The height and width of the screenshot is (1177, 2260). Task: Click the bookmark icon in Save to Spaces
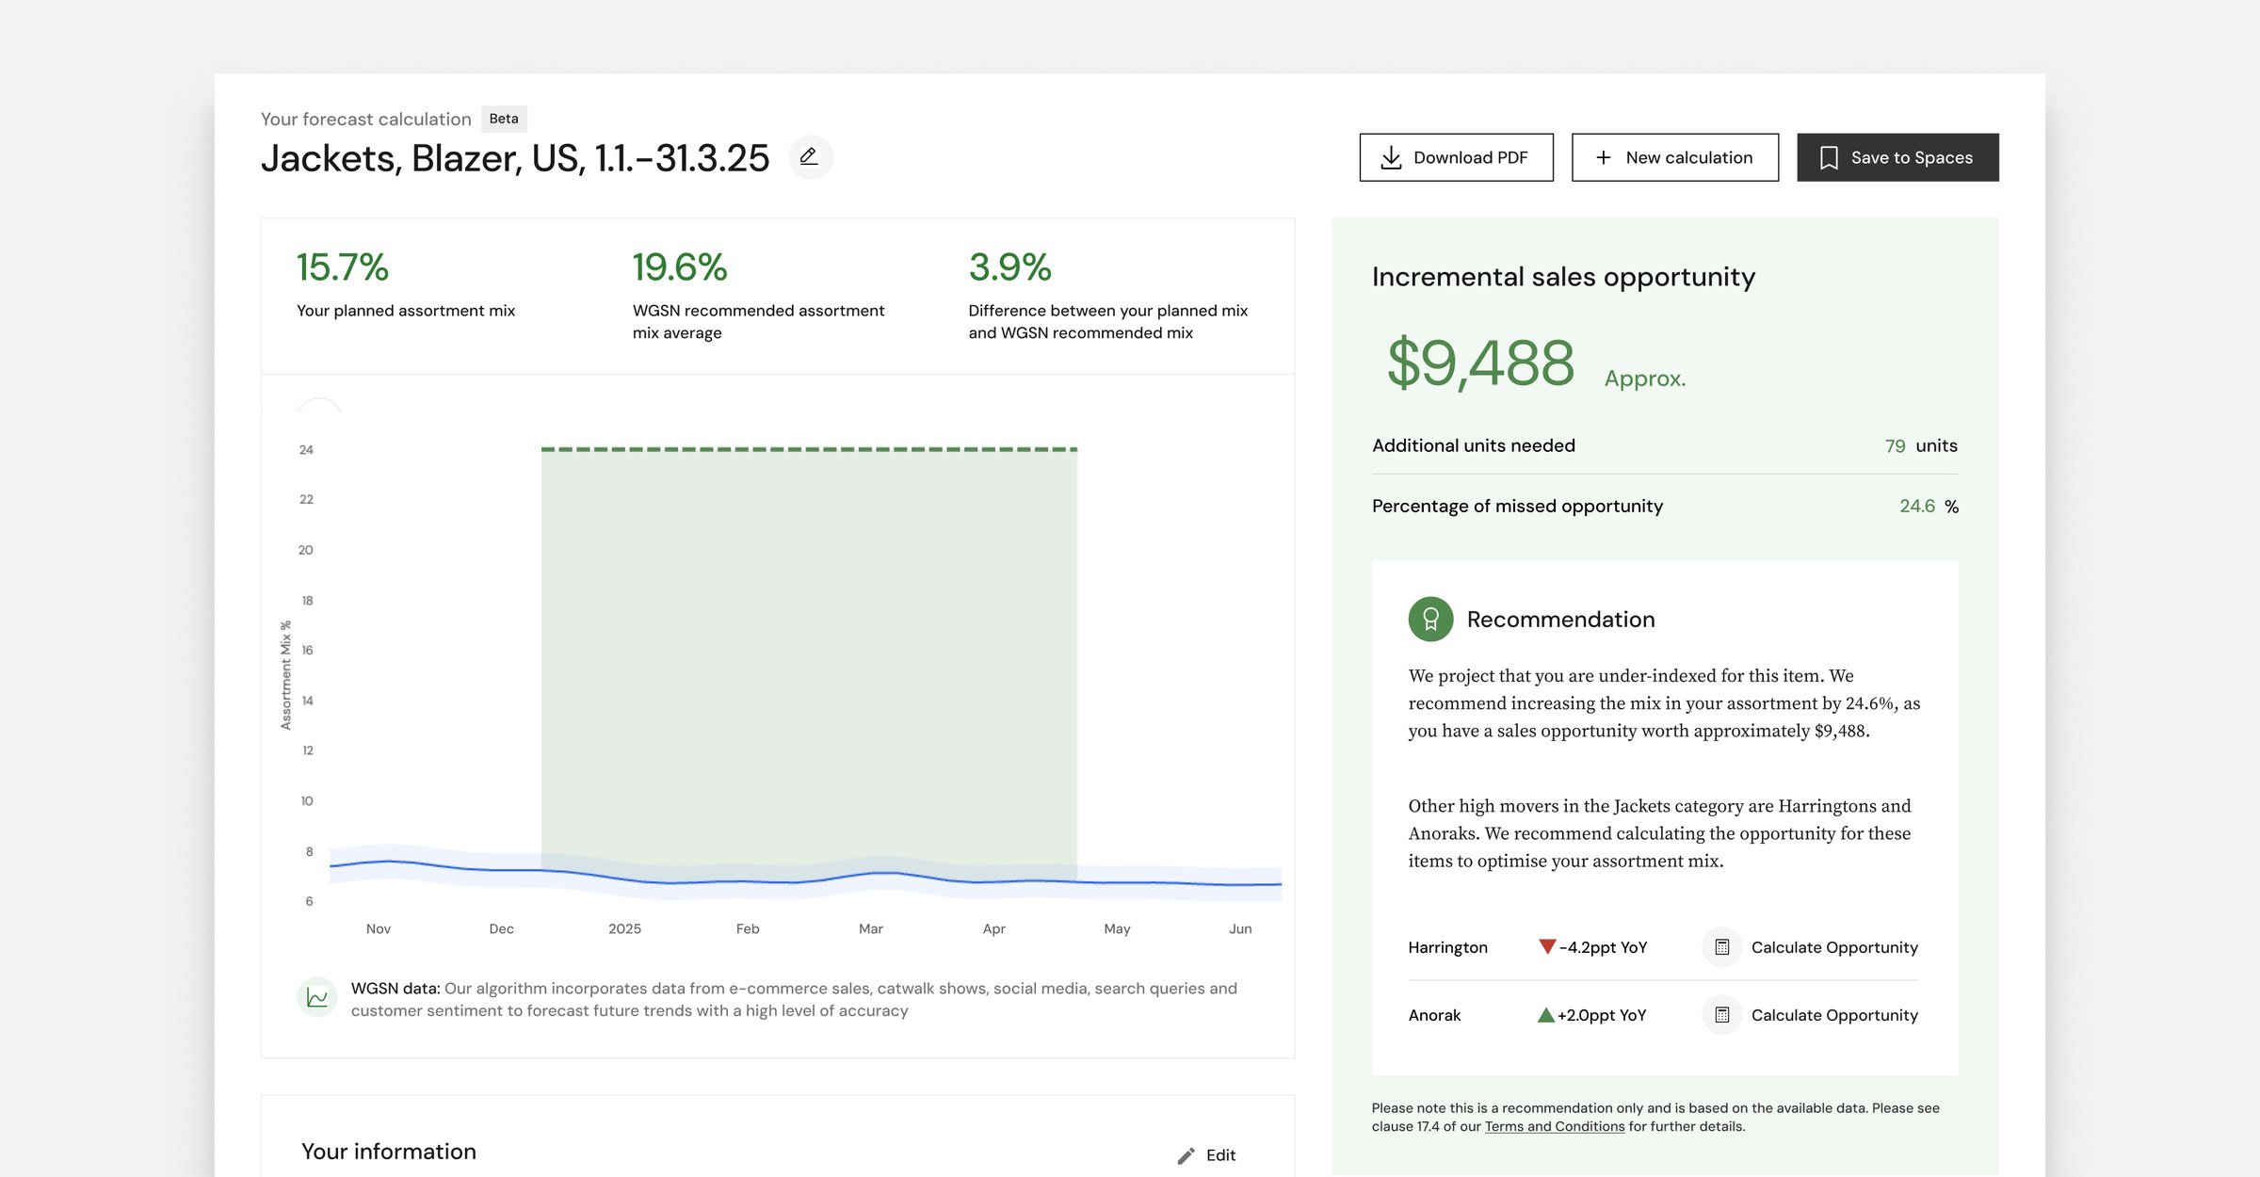click(1829, 158)
